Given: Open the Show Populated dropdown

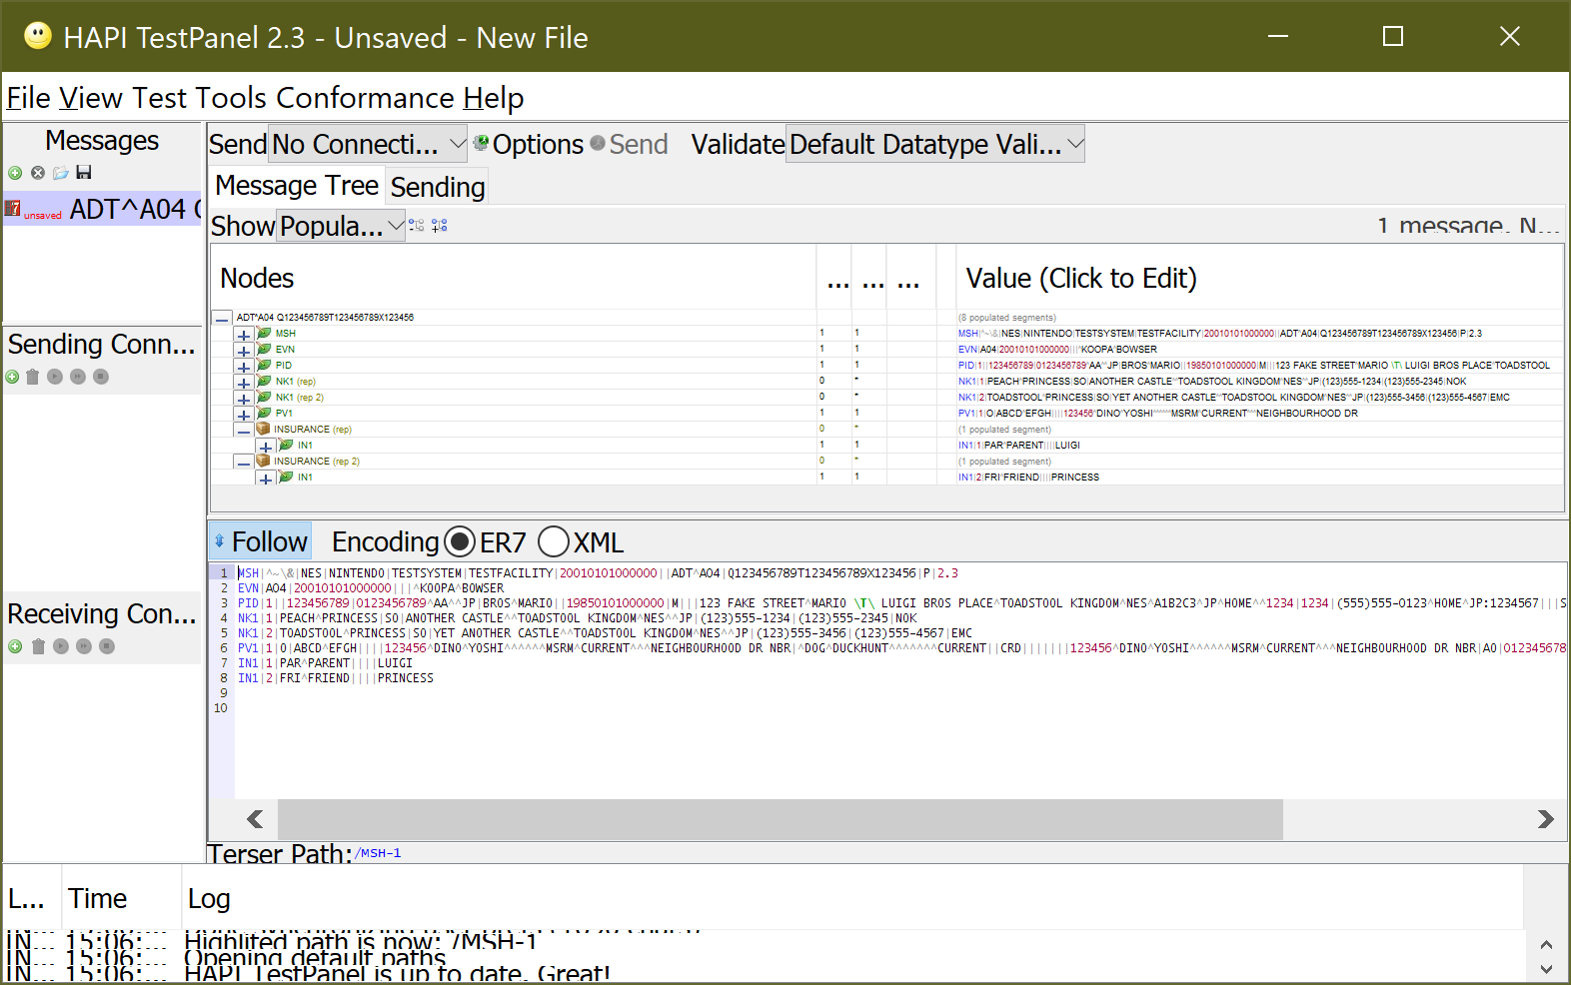Looking at the screenshot, I should pos(341,226).
